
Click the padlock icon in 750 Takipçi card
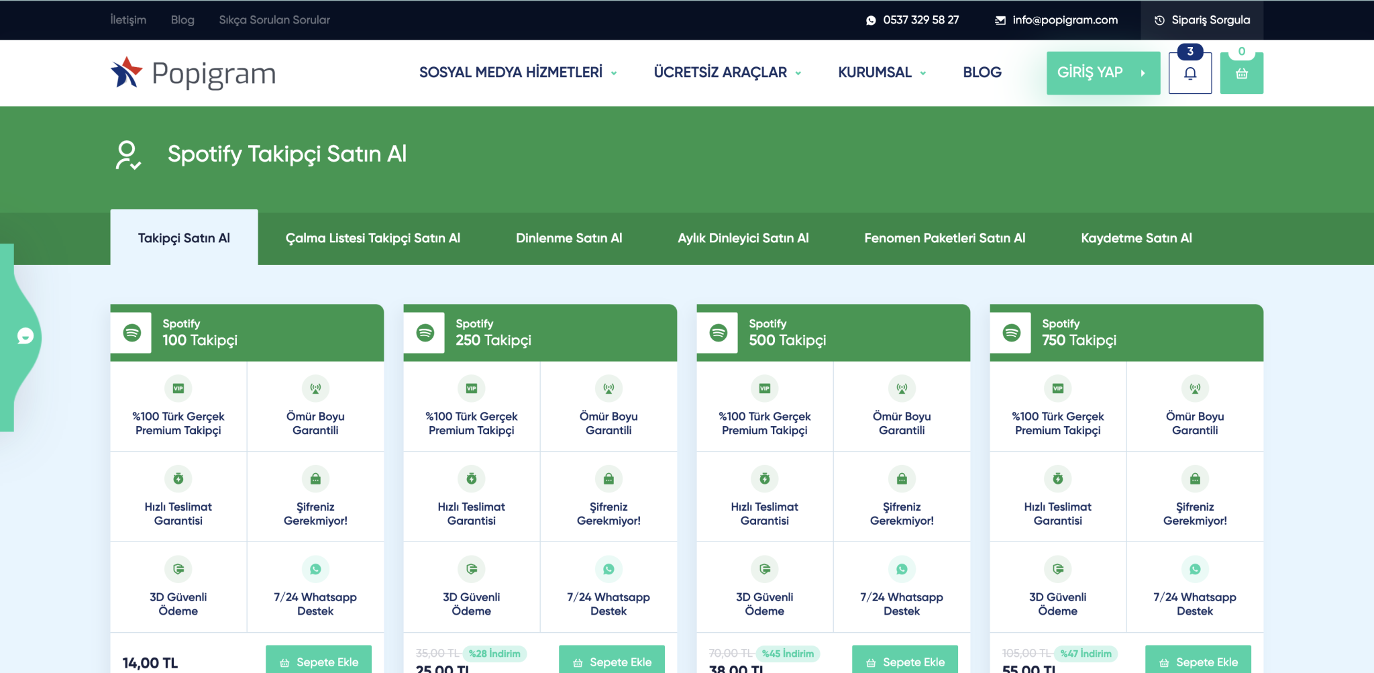click(x=1195, y=478)
